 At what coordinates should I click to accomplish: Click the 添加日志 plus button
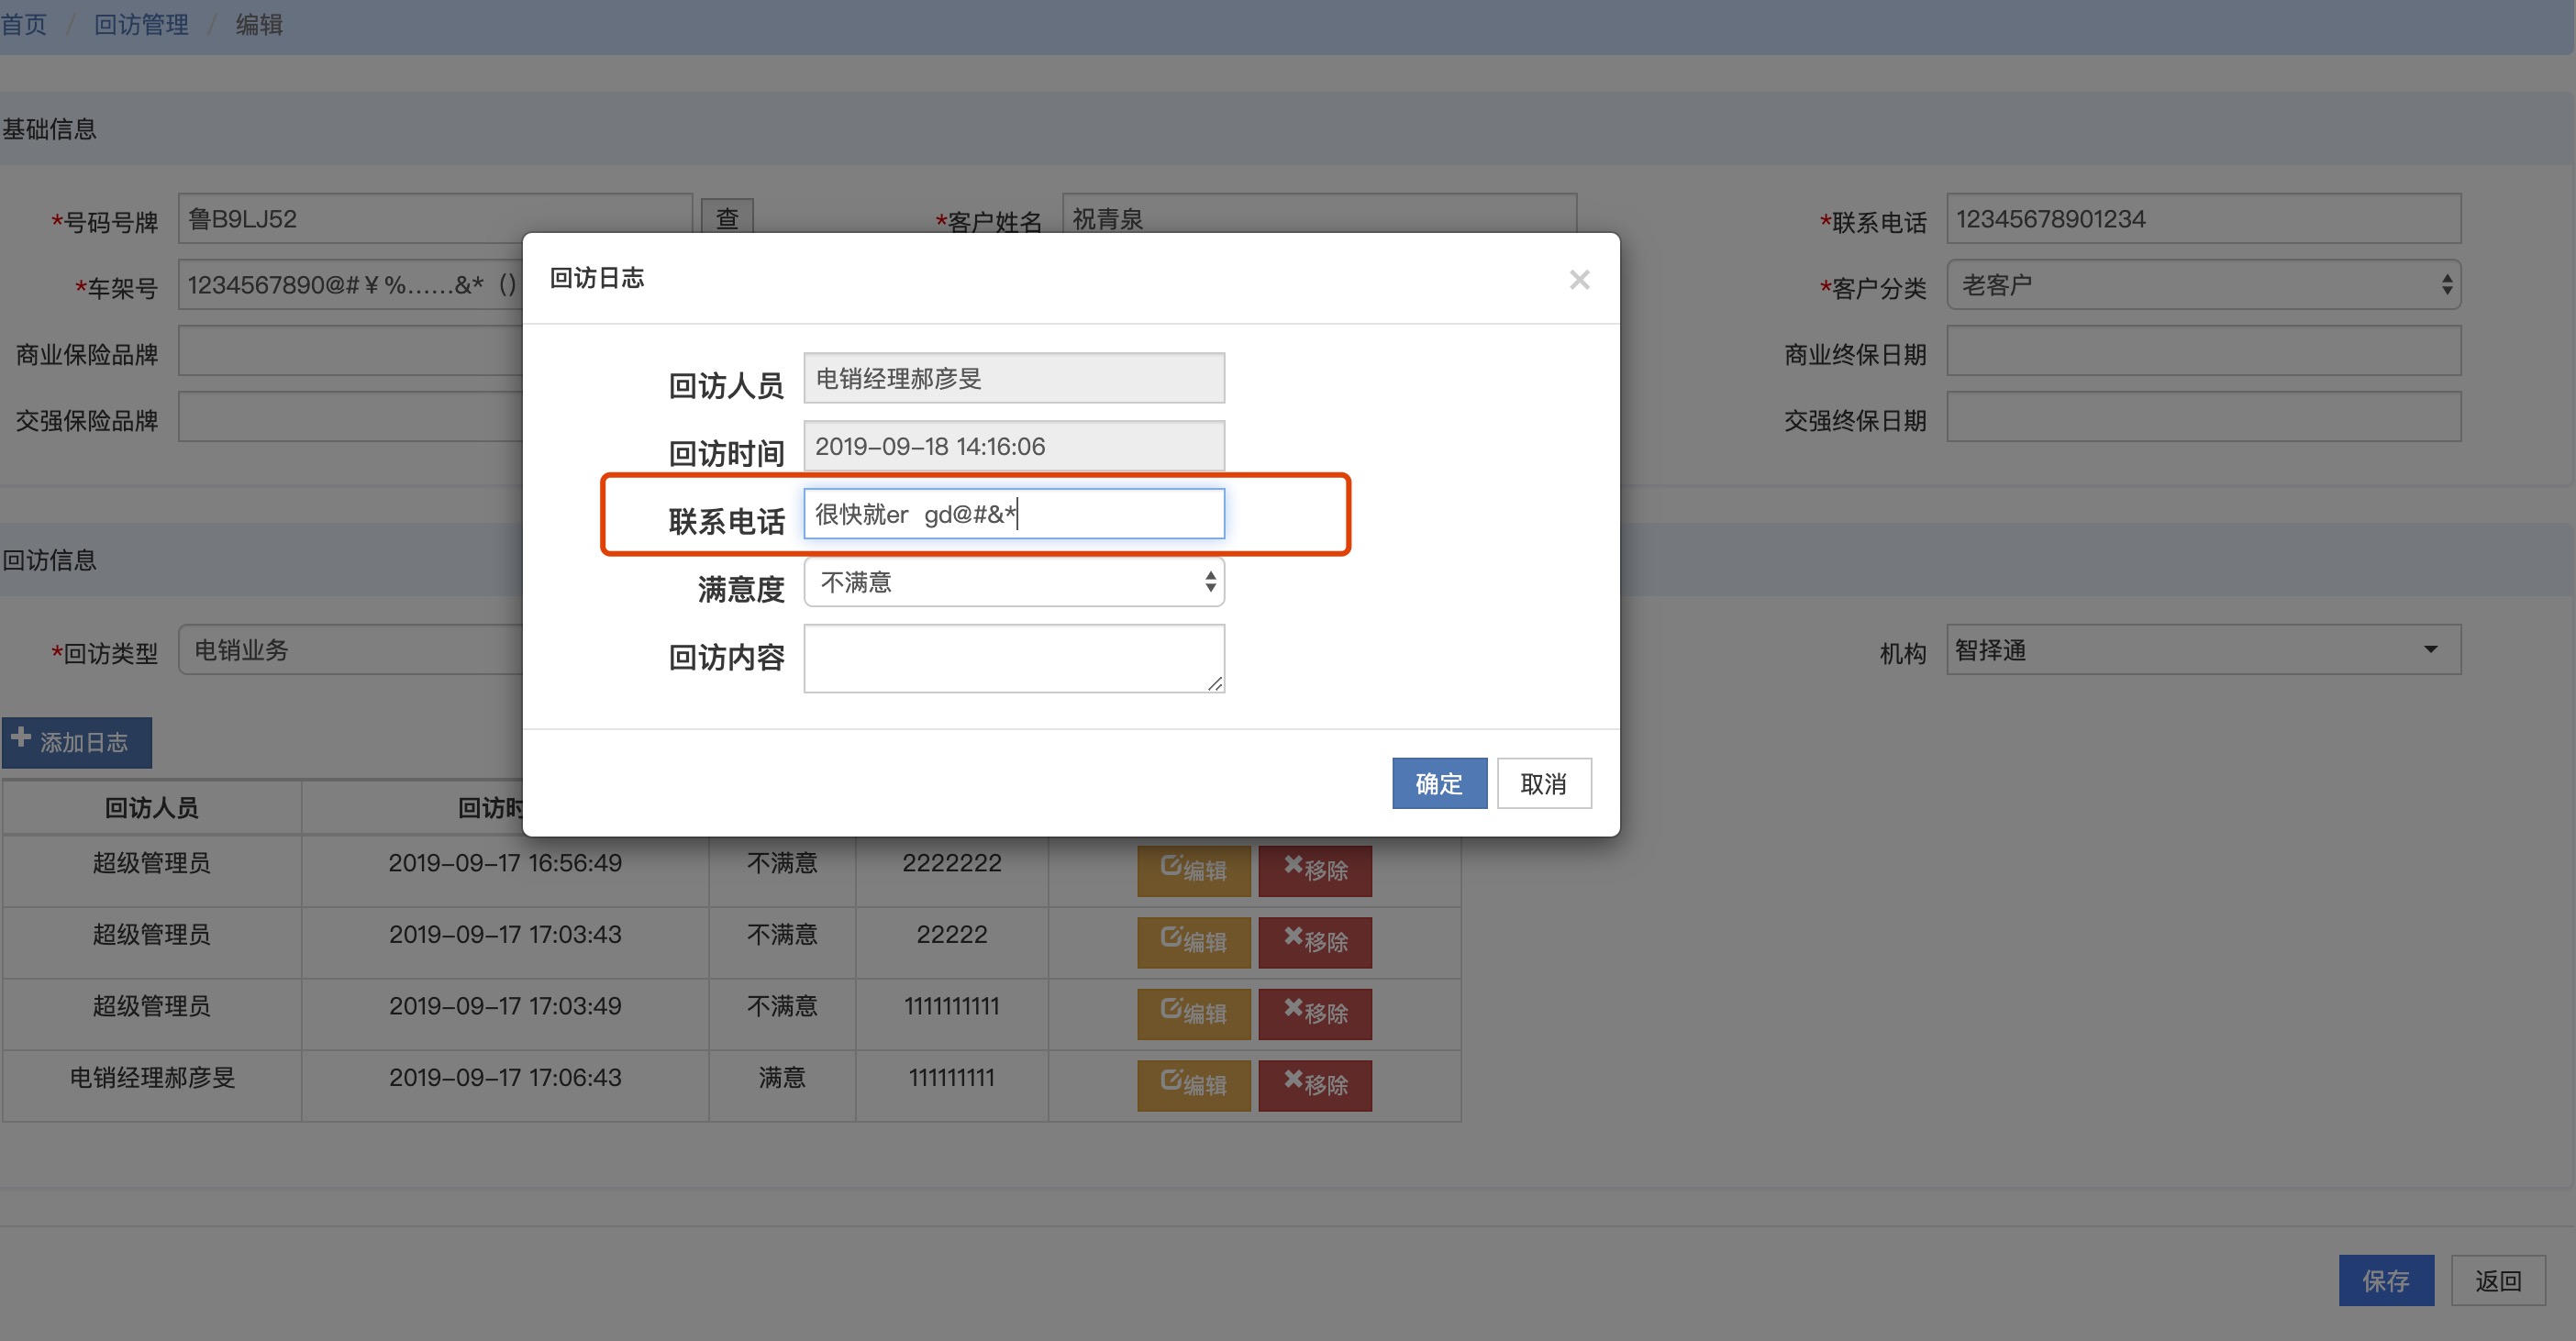tap(77, 742)
